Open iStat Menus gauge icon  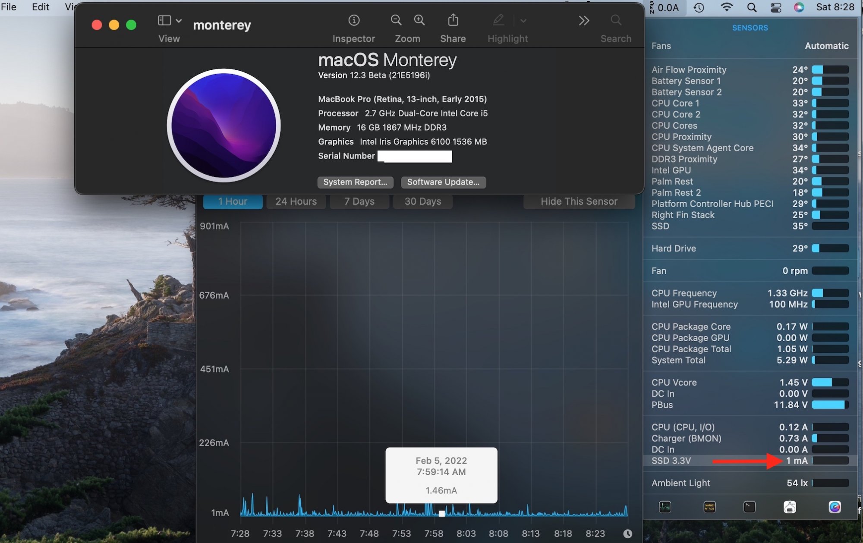835,507
